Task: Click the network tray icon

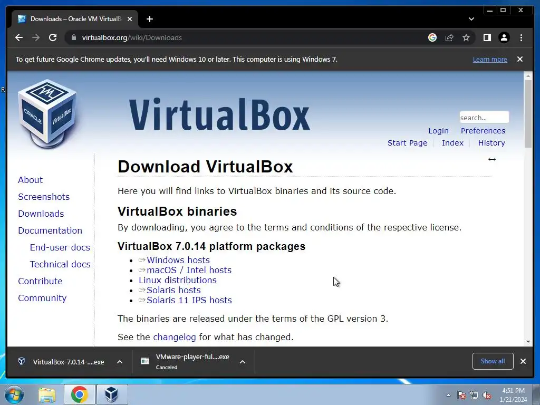Action: coord(474,396)
